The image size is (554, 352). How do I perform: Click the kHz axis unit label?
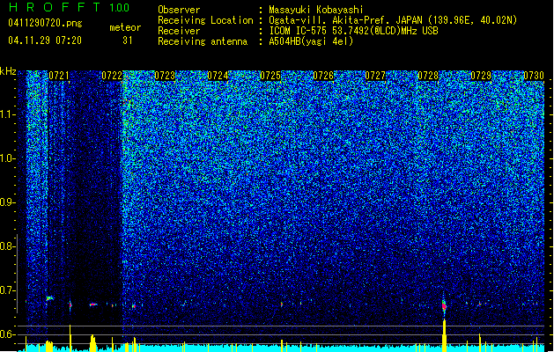[8, 71]
